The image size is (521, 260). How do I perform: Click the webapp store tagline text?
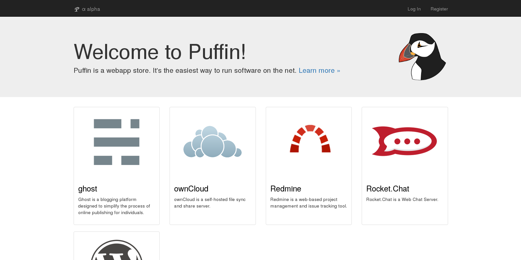point(185,70)
